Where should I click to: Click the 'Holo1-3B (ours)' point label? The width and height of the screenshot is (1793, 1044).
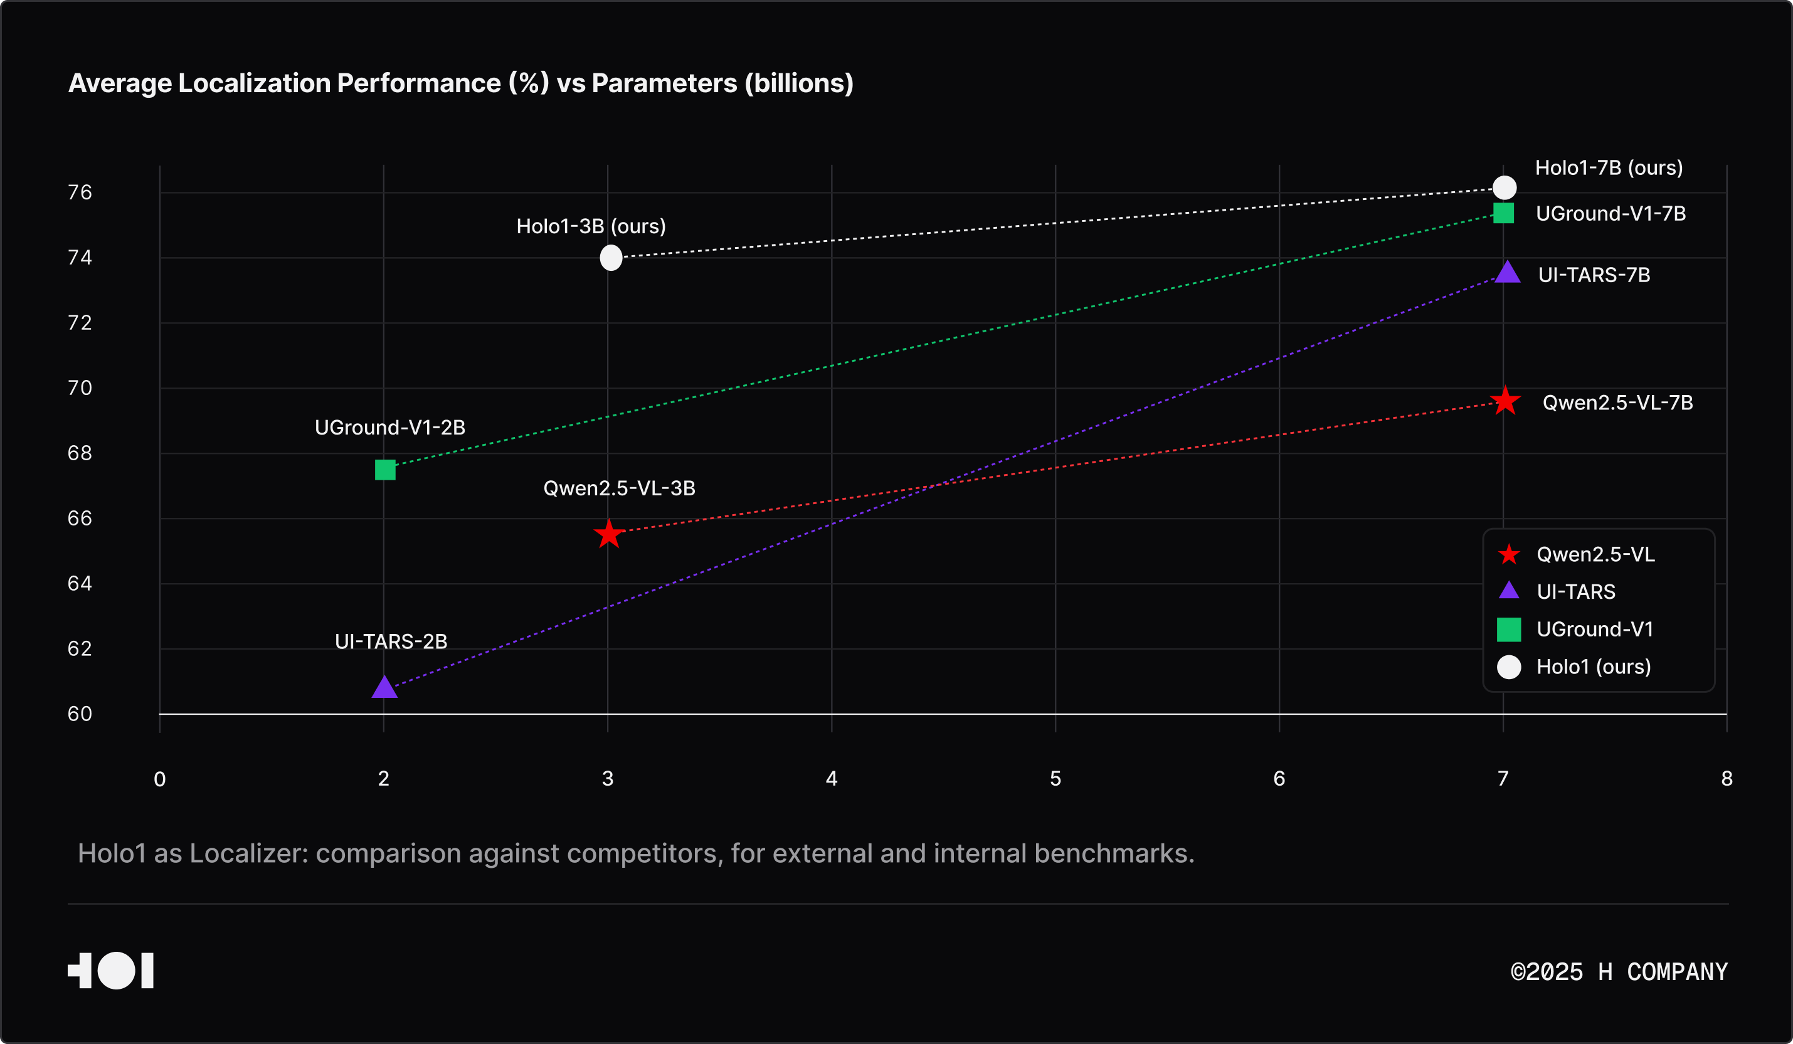pyautogui.click(x=591, y=226)
